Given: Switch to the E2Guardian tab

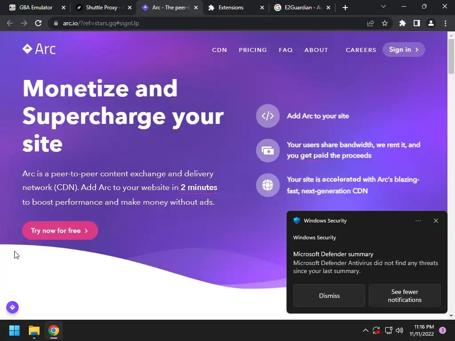Looking at the screenshot, I should pyautogui.click(x=302, y=8).
